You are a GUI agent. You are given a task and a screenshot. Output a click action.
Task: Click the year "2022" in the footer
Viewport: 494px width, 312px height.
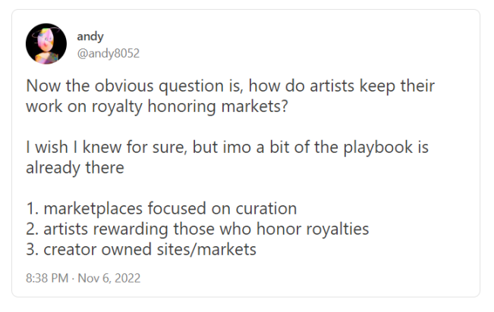click(x=127, y=278)
